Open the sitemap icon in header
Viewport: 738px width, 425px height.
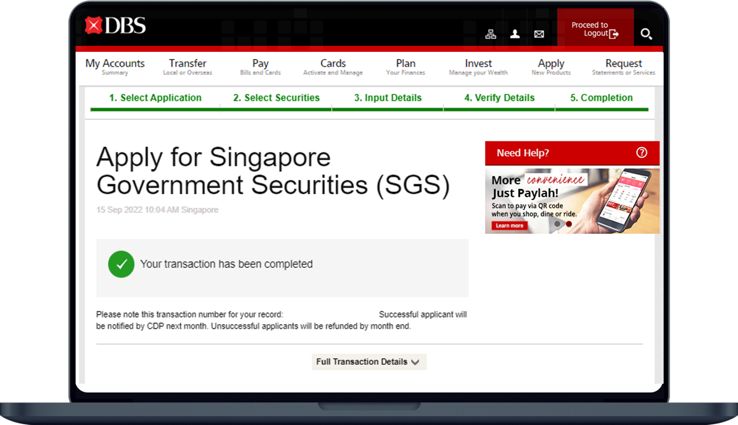pyautogui.click(x=491, y=34)
